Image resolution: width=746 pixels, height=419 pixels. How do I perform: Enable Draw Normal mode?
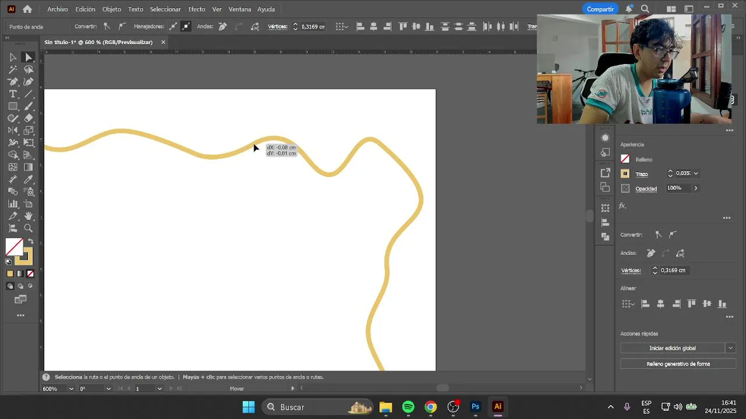10,286
